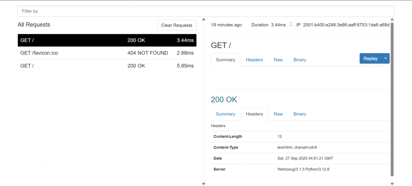
Task: Open request Binary tab
Action: (x=300, y=60)
